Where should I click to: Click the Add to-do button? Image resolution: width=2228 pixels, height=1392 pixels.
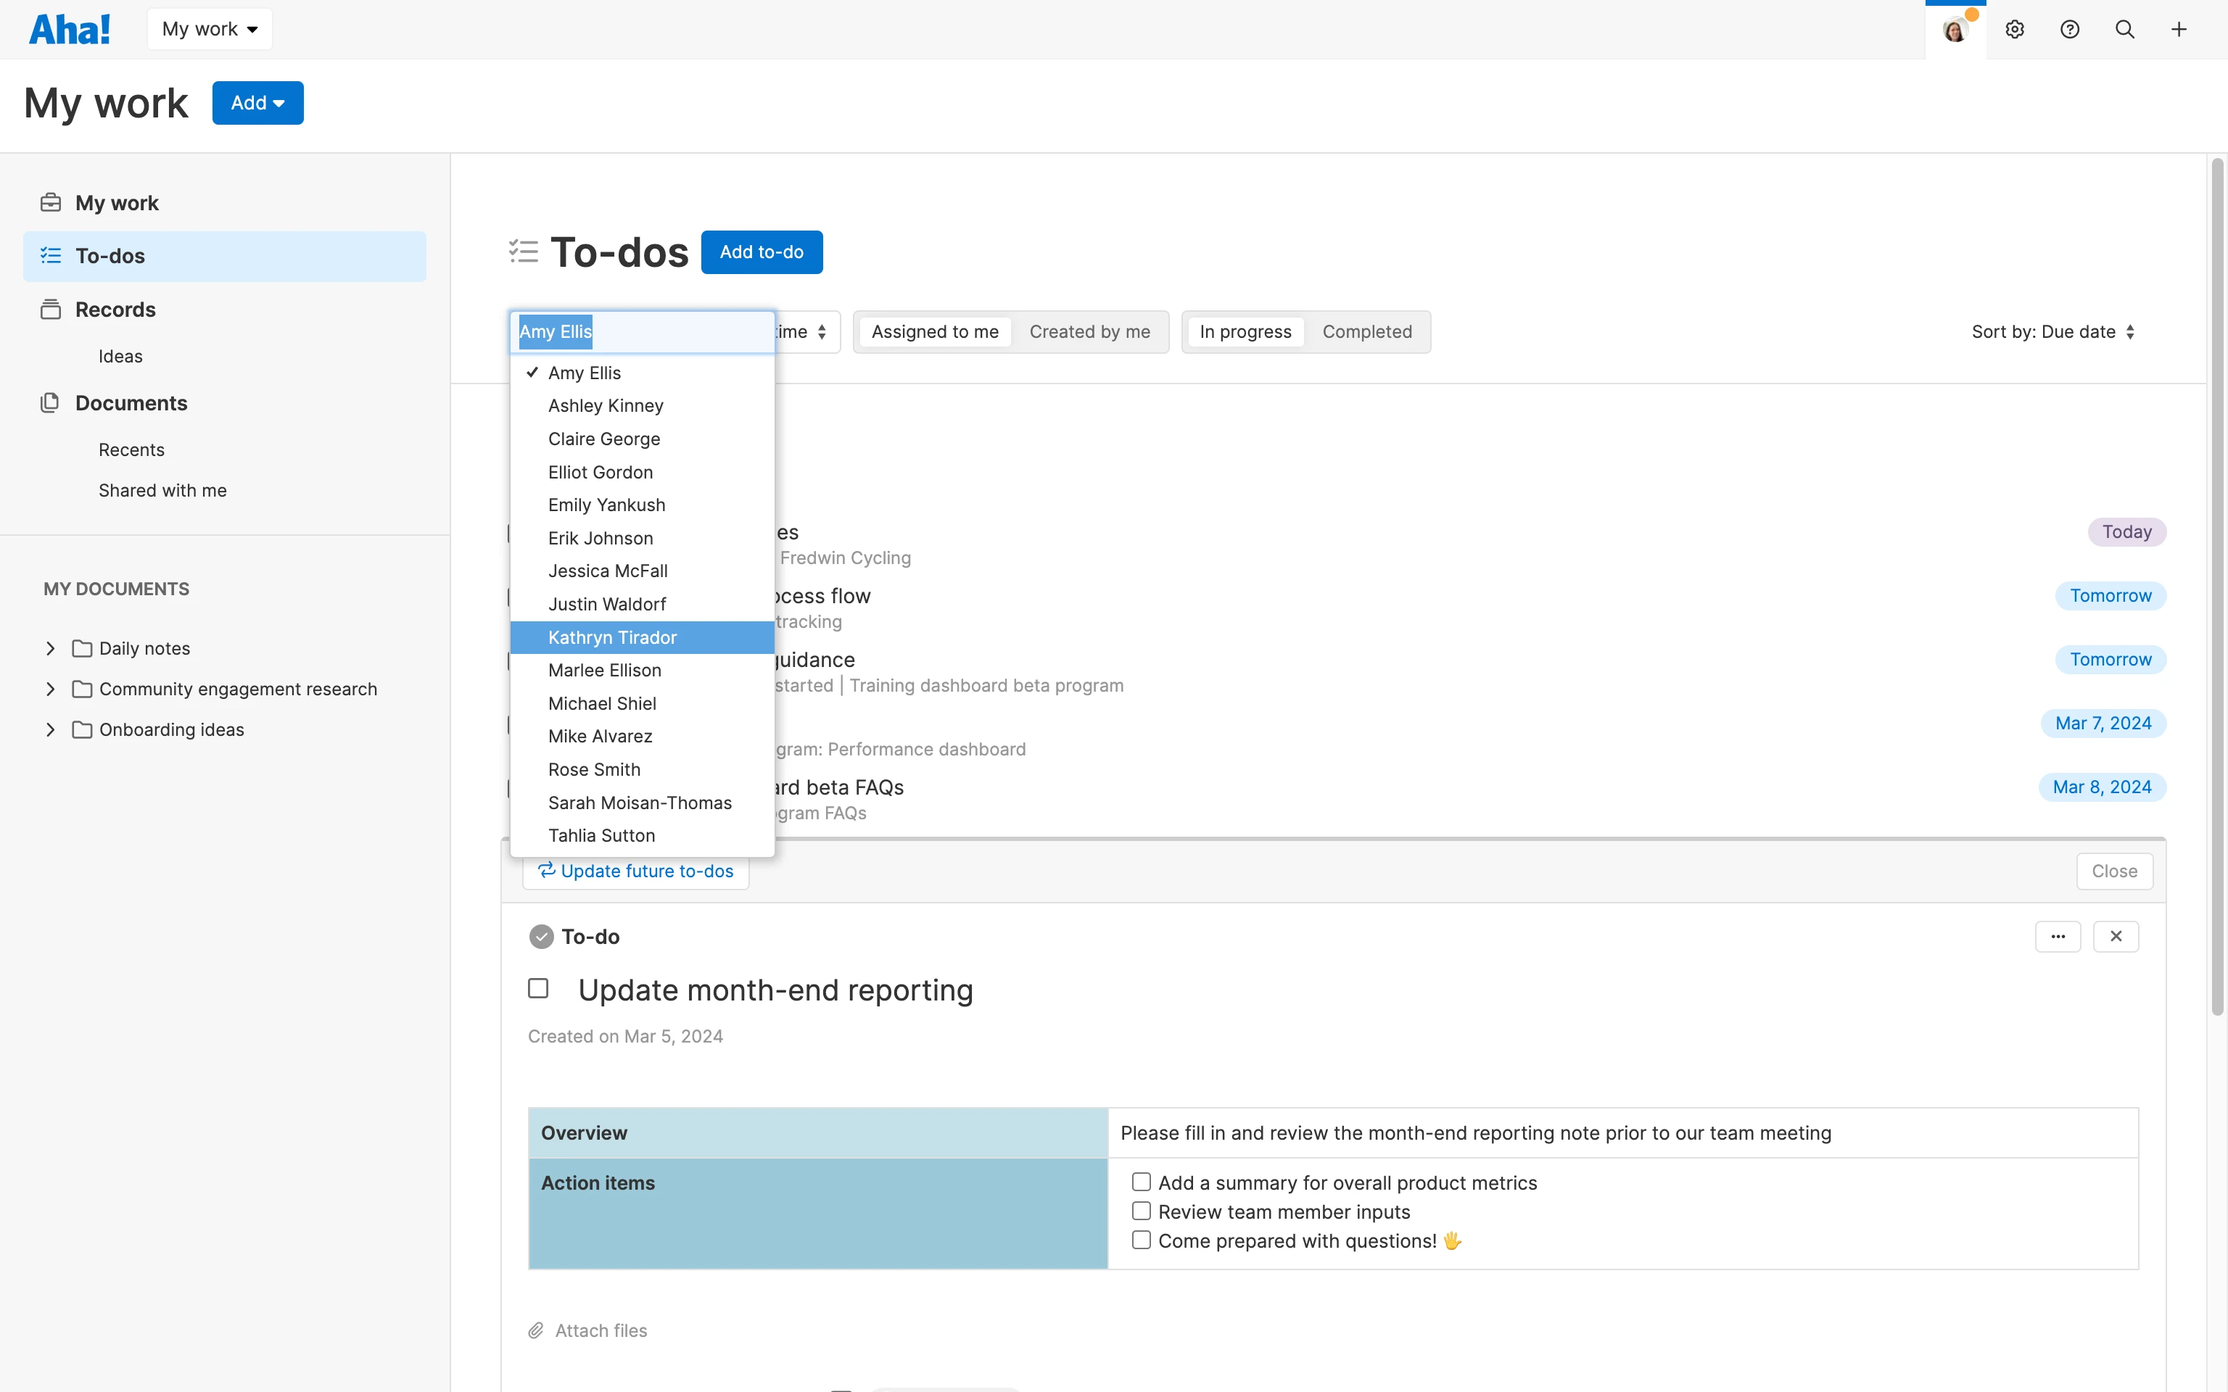(762, 252)
